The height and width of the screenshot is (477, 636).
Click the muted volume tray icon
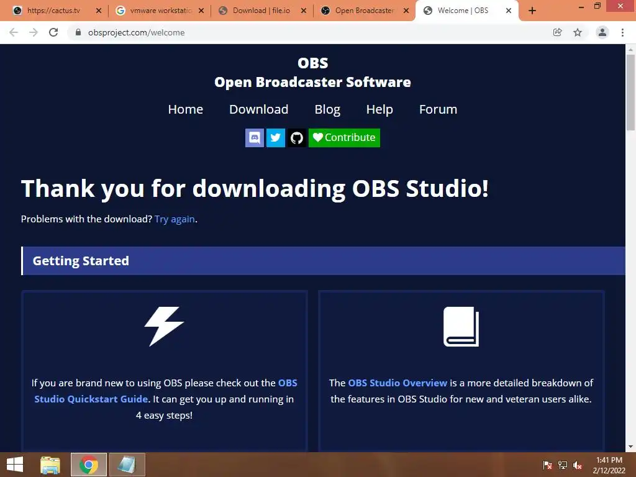point(578,465)
